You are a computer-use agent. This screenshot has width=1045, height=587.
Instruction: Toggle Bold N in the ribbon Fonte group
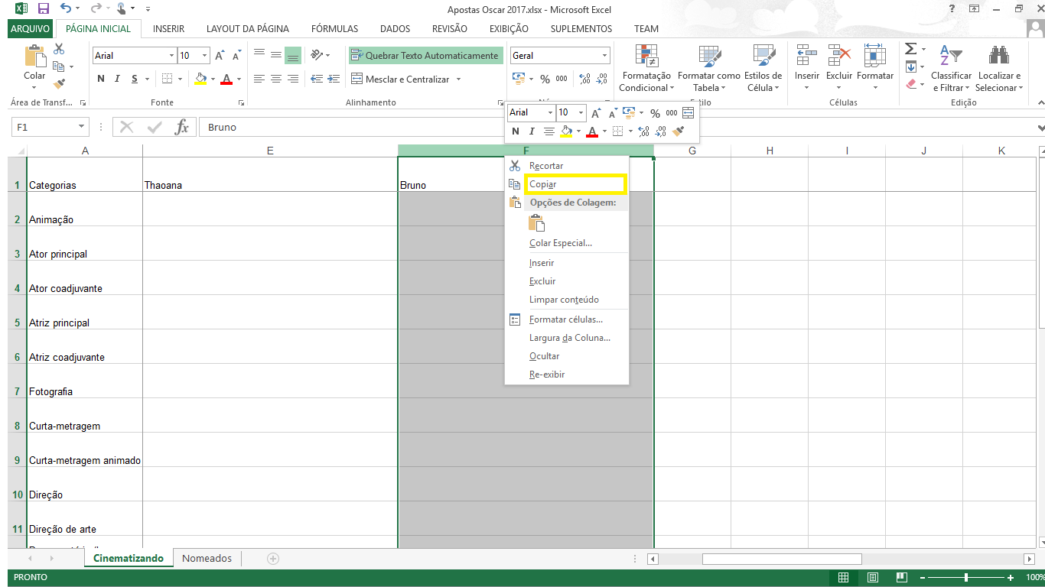(101, 79)
